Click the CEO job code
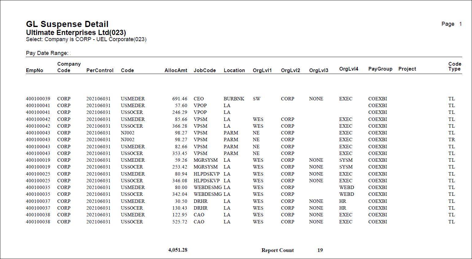Image resolution: width=472 pixels, height=259 pixels. tap(199, 99)
